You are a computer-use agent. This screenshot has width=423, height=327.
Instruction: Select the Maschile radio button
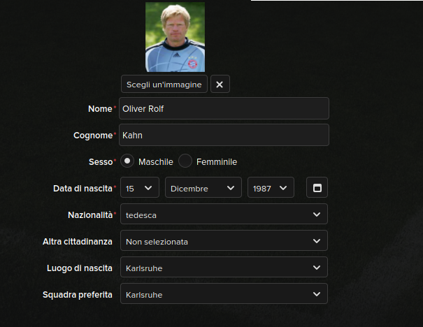[127, 161]
